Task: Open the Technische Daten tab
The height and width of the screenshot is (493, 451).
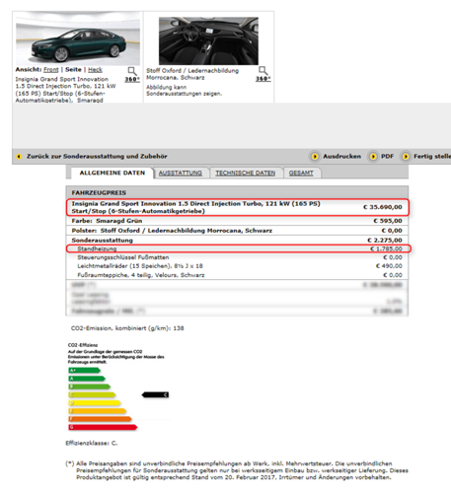Action: [x=246, y=174]
